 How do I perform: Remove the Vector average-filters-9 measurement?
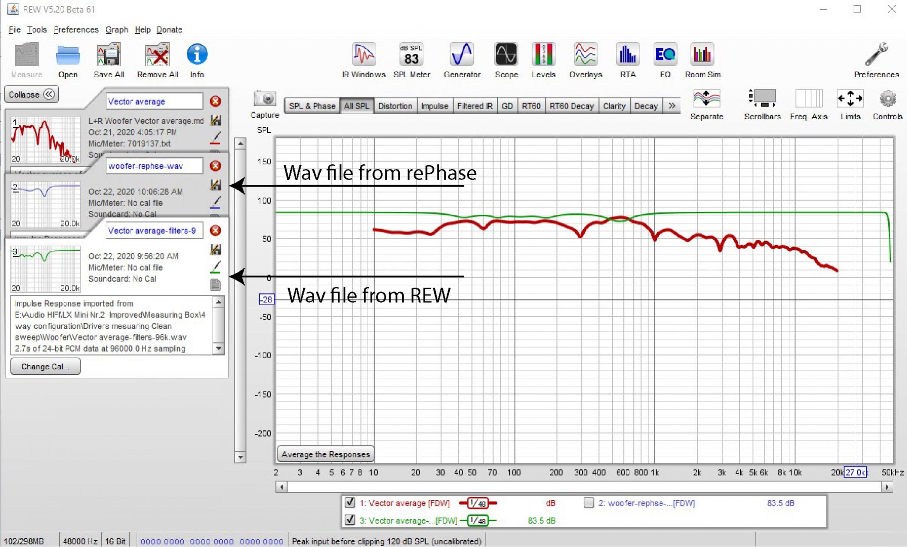(x=215, y=230)
